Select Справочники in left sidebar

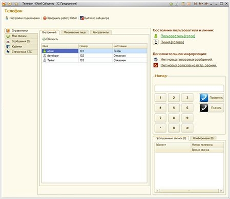[21, 31]
